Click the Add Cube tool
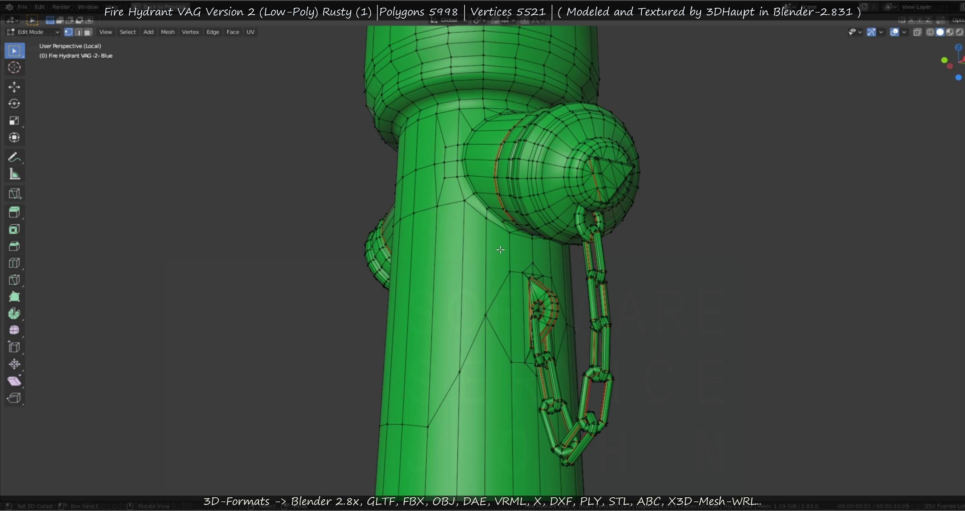Screen dimensions: 965x511 pyautogui.click(x=15, y=194)
